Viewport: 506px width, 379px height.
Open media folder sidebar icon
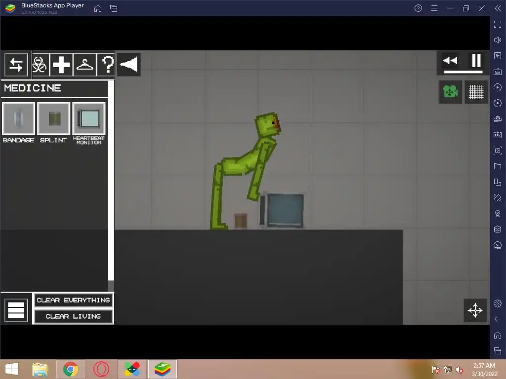point(498,166)
